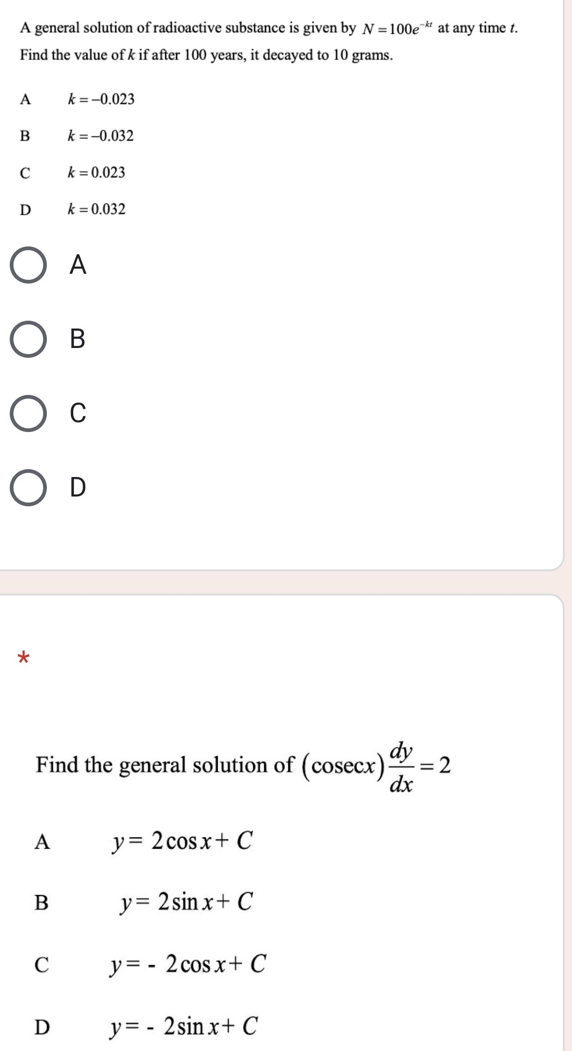Click the label text C beside radio

tap(78, 413)
